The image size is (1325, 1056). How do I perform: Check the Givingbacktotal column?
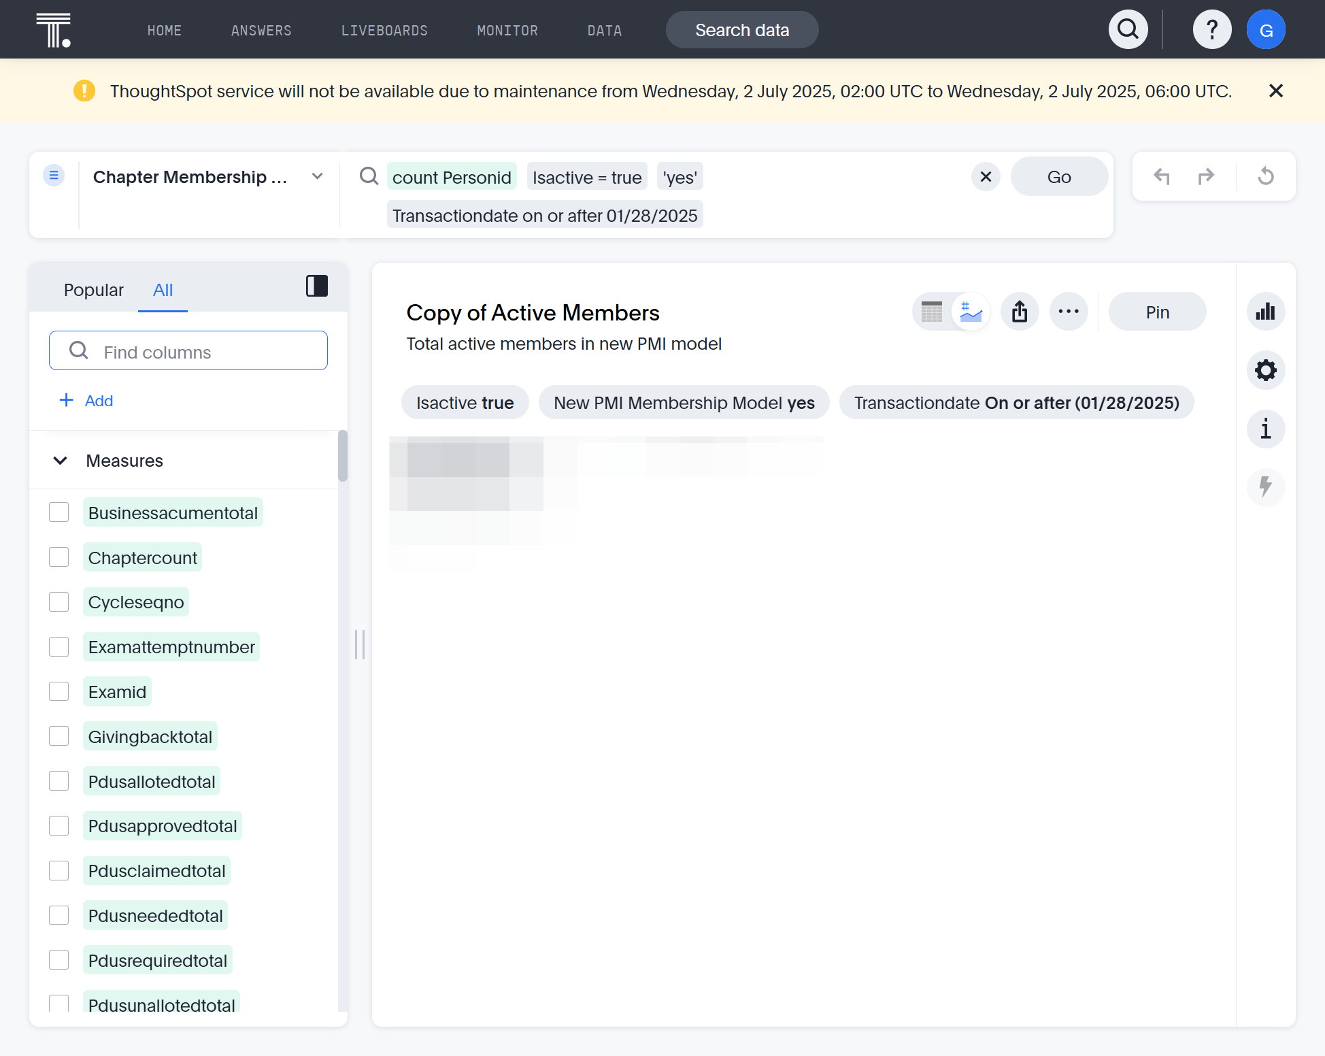pyautogui.click(x=59, y=736)
